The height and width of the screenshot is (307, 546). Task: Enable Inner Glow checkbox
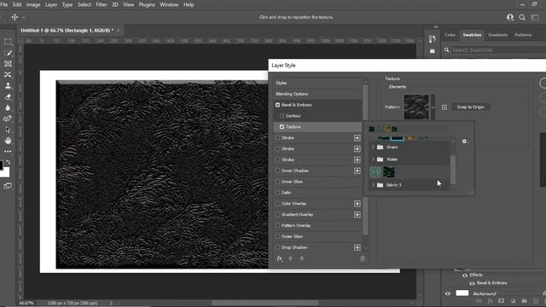pyautogui.click(x=277, y=182)
